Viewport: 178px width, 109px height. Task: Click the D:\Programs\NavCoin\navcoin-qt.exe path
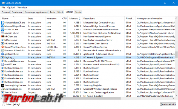pos(155,33)
